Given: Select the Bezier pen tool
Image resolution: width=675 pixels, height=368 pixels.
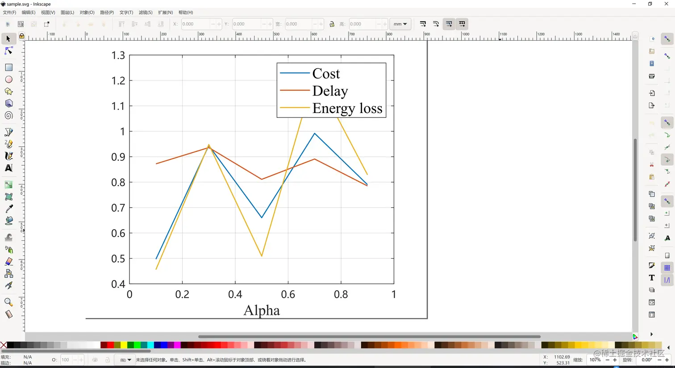Looking at the screenshot, I should [8, 132].
